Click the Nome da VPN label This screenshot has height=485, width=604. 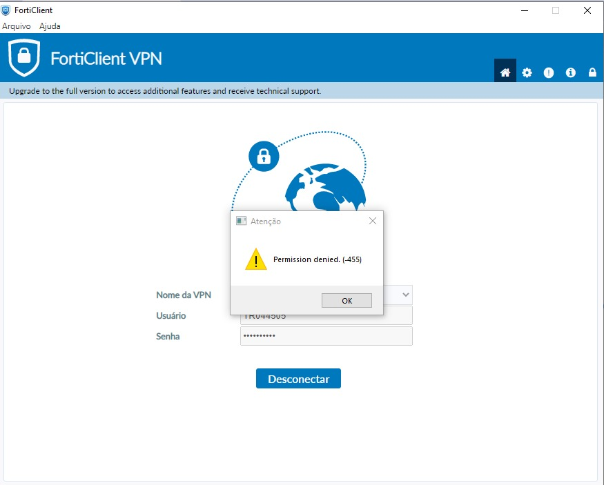tap(184, 295)
